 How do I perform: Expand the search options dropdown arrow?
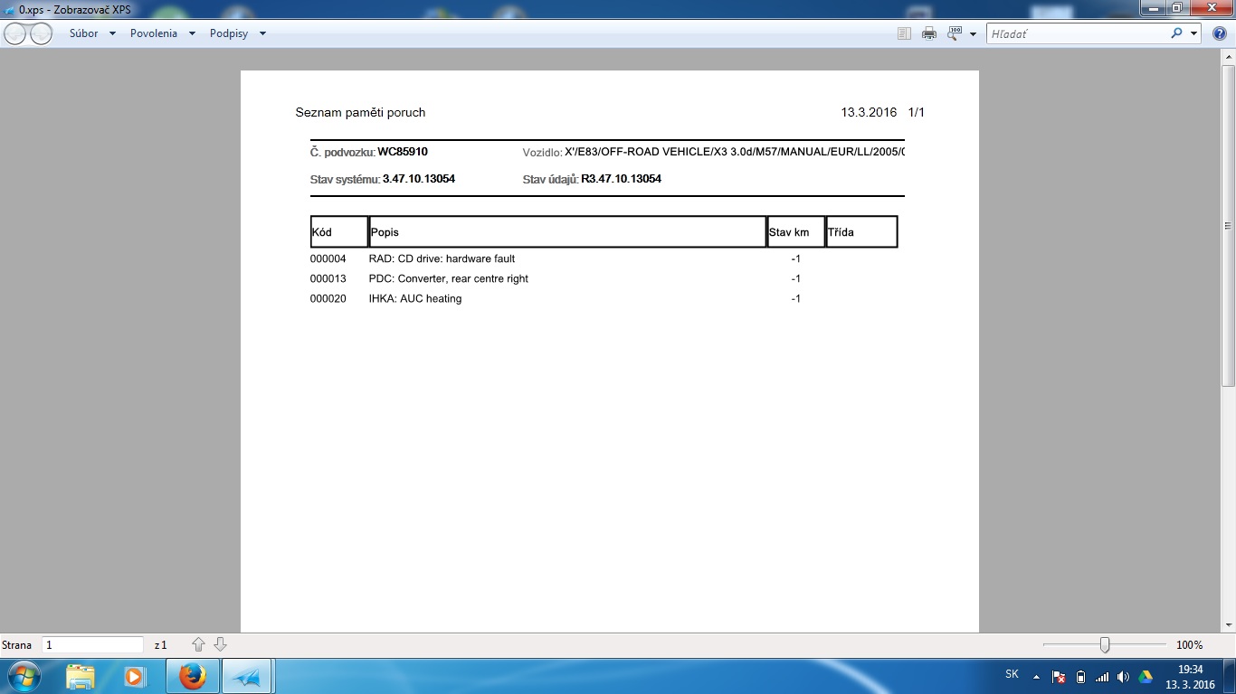1194,33
